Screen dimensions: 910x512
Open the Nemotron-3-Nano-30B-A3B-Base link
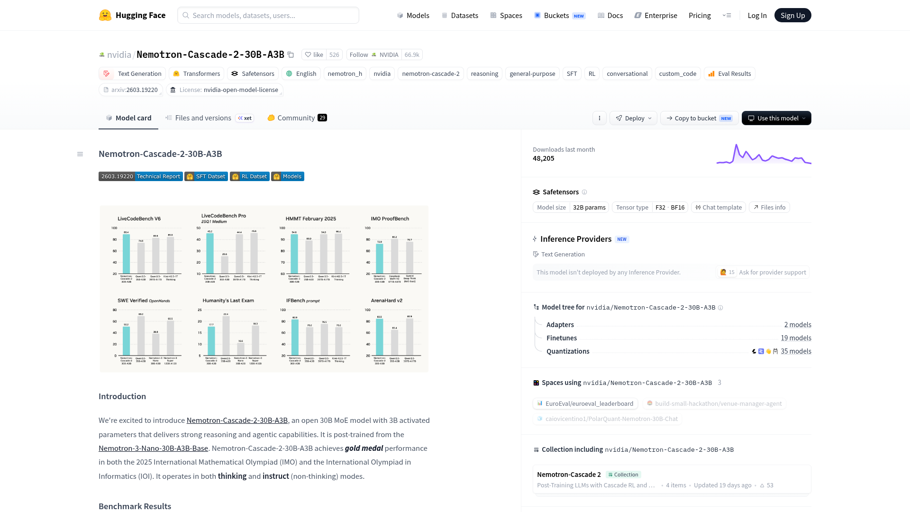point(153,448)
